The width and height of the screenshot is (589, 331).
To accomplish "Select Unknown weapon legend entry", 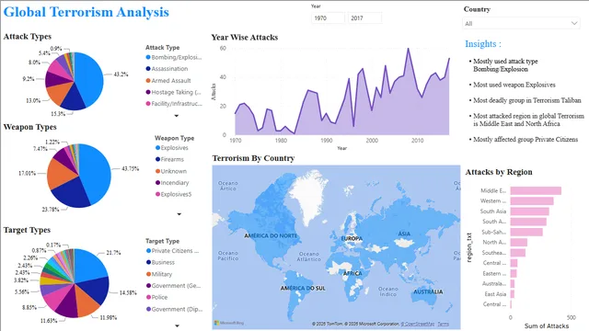I will point(171,171).
